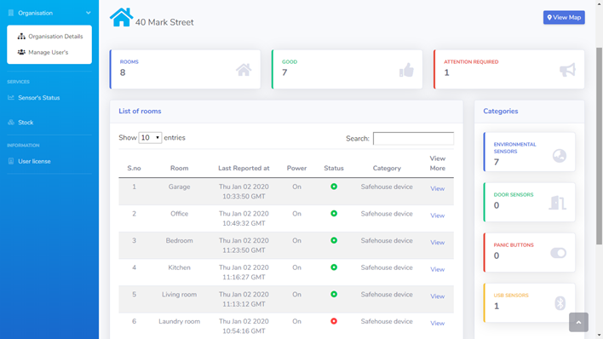Click the 10:49:32 GMT timestamp cell
The width and height of the screenshot is (603, 339).
[244, 223]
